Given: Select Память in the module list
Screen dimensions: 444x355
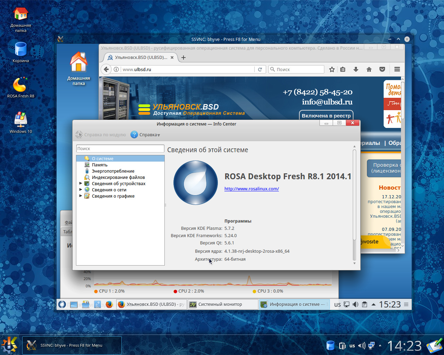Looking at the screenshot, I should (120, 165).
